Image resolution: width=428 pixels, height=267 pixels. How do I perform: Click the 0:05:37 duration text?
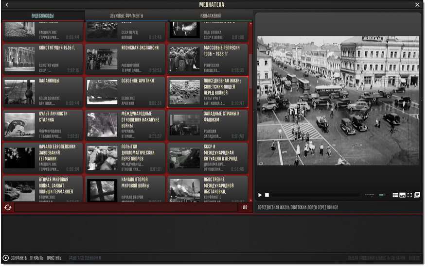155,136
